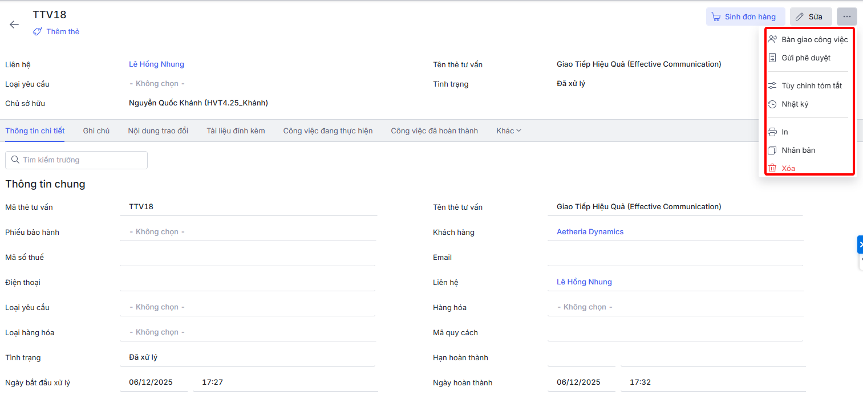
Task: Click the trash icon for Xóa
Action: 772,168
